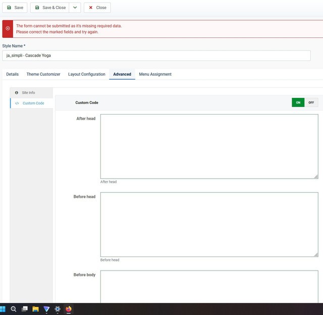323x315 pixels.
Task: Click Save & Close button
Action: [50, 8]
